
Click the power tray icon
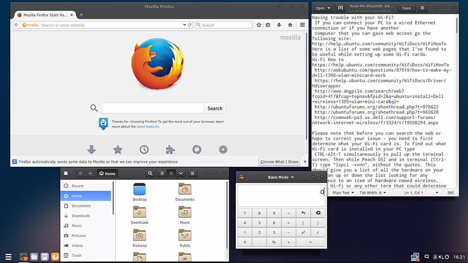(447, 257)
